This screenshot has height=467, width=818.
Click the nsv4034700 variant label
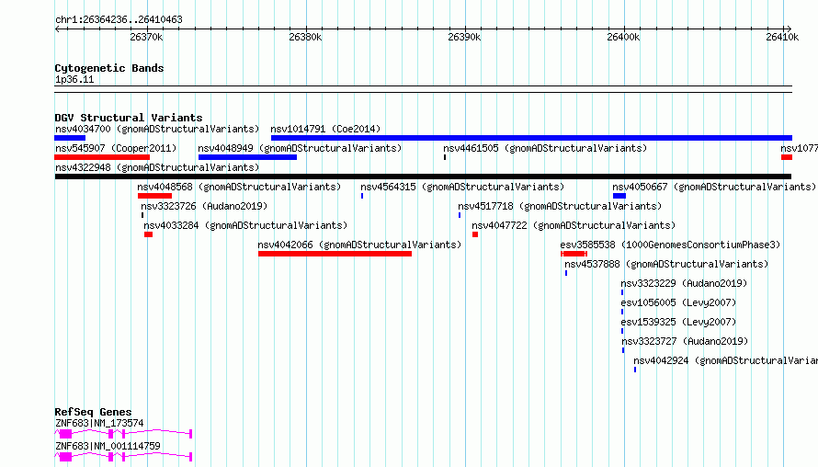157,129
